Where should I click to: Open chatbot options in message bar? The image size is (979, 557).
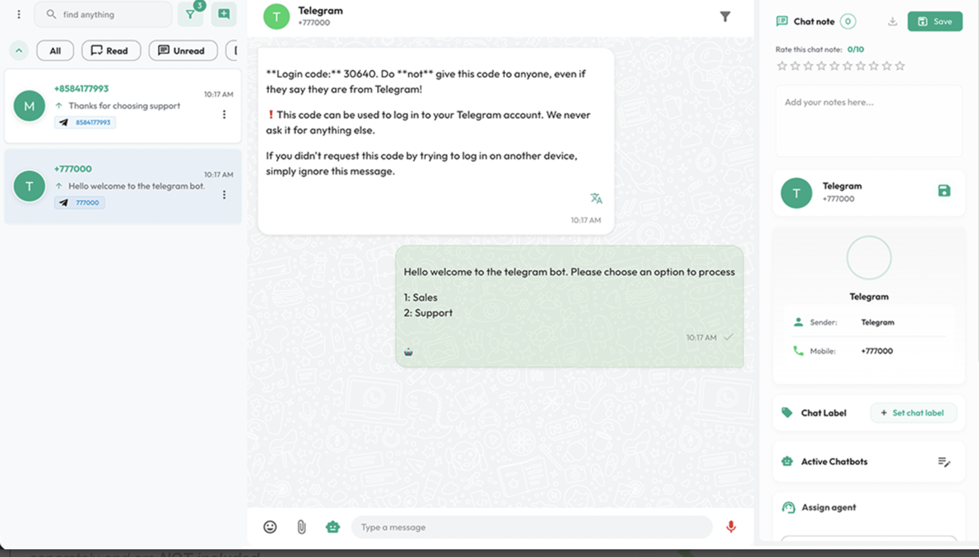click(333, 527)
